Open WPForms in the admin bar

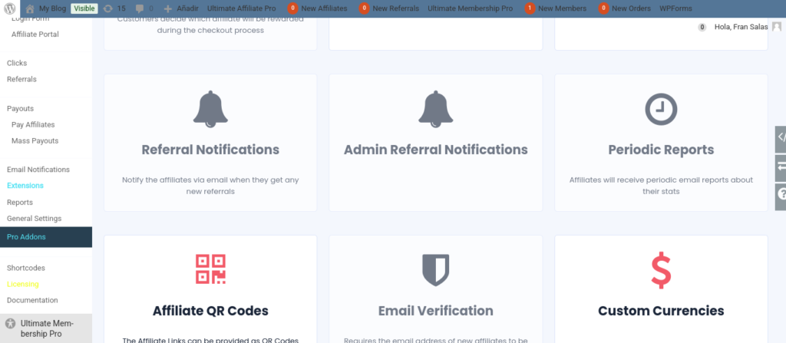coord(675,8)
